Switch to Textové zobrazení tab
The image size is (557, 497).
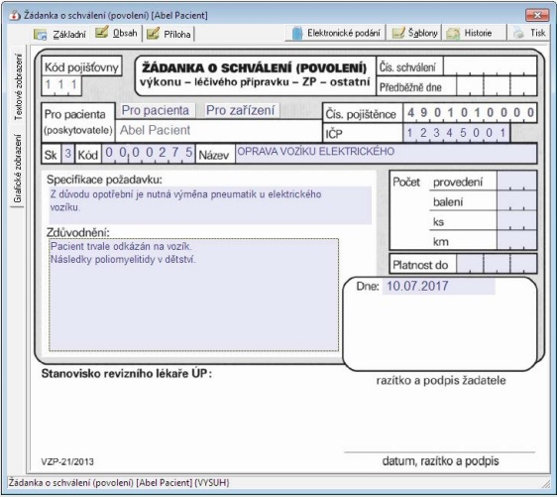[x=18, y=87]
